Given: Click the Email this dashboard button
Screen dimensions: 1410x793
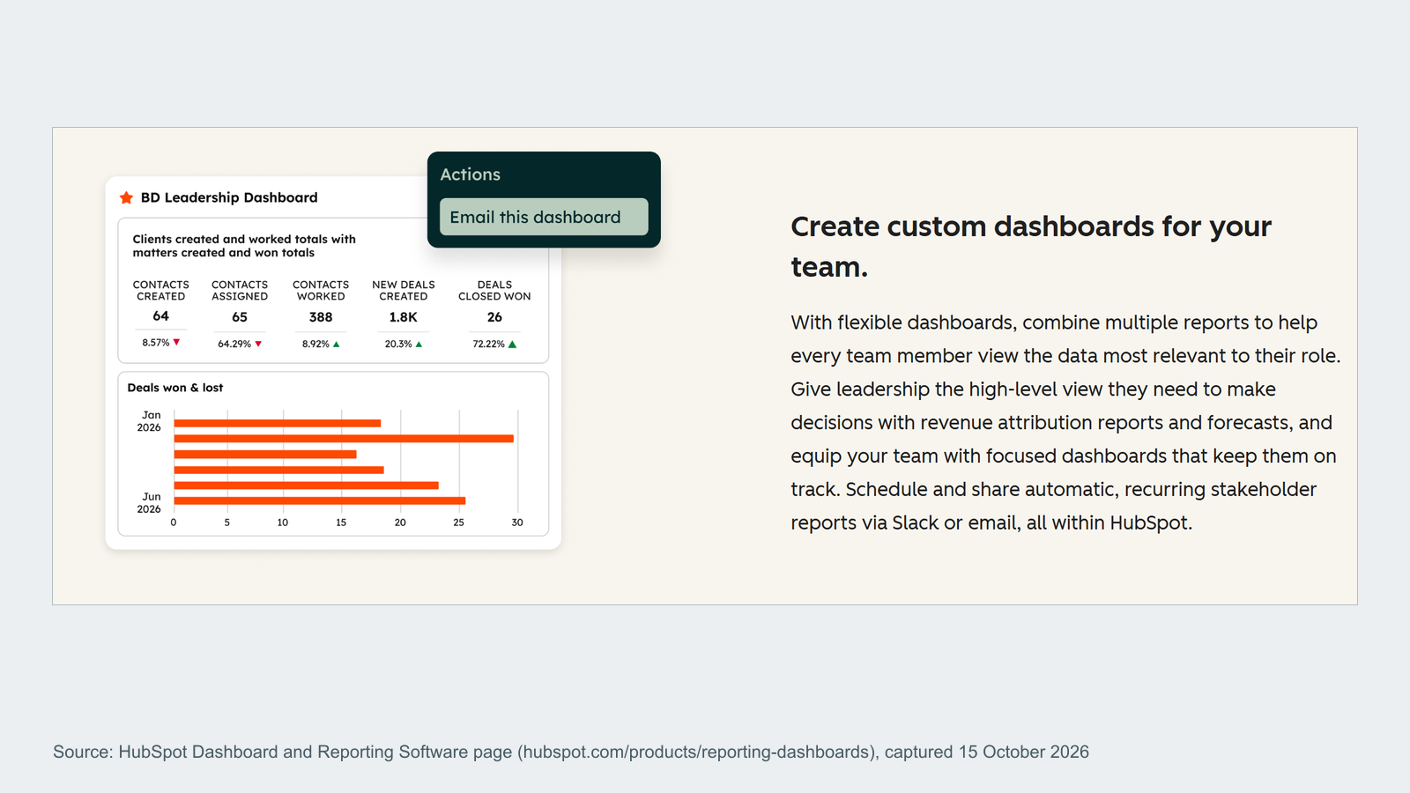Looking at the screenshot, I should tap(544, 217).
